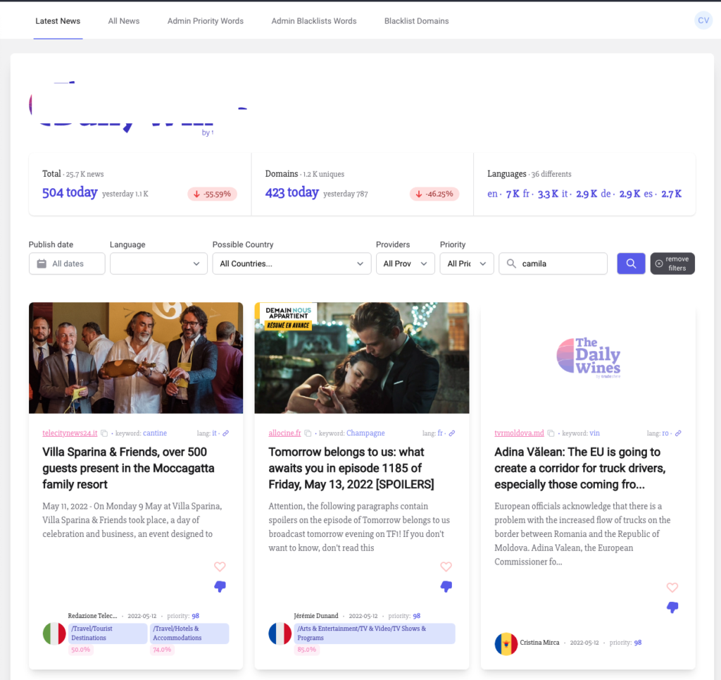Screen dimensions: 721x680
Task: Click Travel/Hotels & Accommodations category tag
Action: 189,633
